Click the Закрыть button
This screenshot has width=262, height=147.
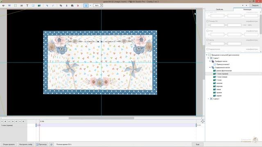[255, 5]
